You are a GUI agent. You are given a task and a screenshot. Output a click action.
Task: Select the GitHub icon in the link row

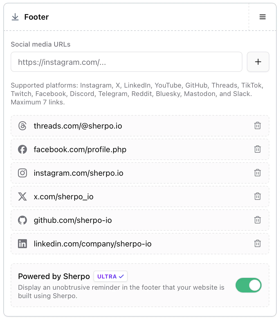(x=22, y=220)
